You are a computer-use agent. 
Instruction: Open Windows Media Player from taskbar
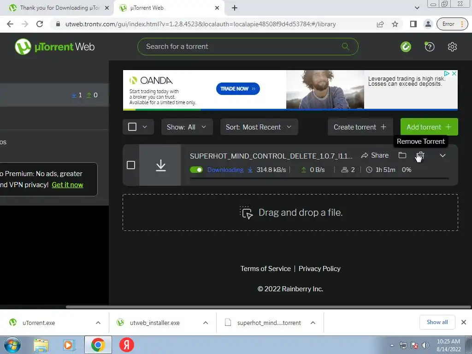point(68,345)
